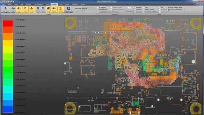204x115 pixels.
Task: Open the Pin Groups dialog
Action: (115, 12)
